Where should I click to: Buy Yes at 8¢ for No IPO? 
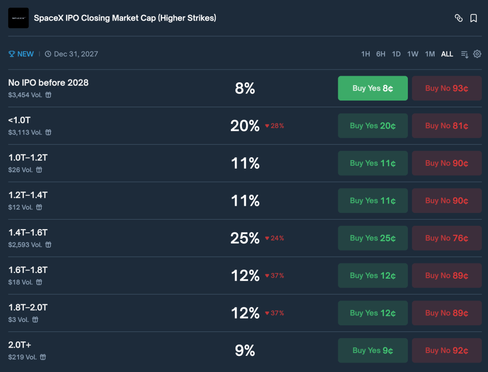click(373, 88)
